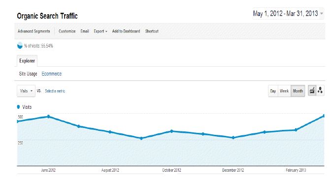Switch to motion chart dots icon
The image size is (330, 178).
[x=320, y=91]
